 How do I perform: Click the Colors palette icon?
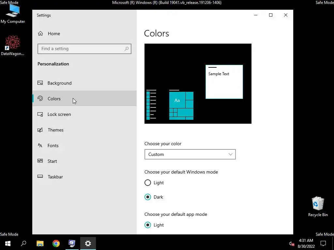pos(40,98)
